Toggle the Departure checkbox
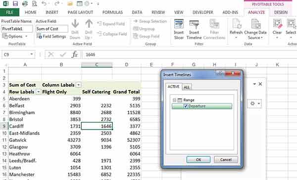The height and width of the screenshot is (180, 297). [186, 106]
